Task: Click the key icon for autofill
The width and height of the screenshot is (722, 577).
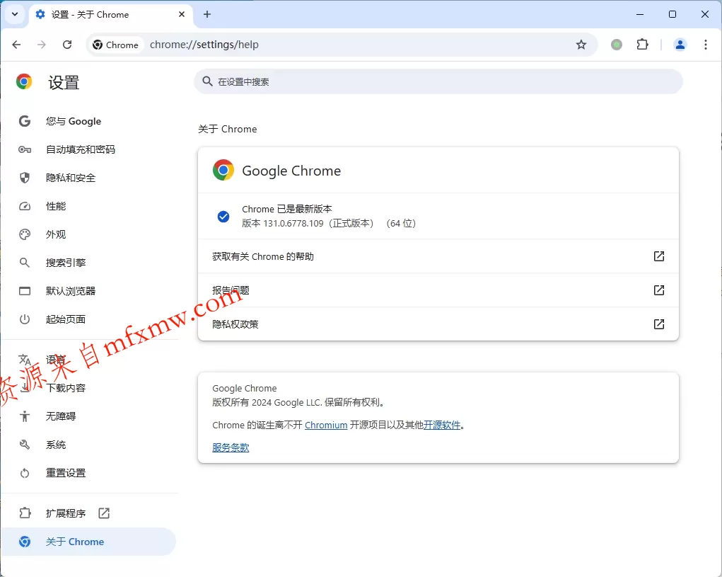Action: click(x=25, y=149)
